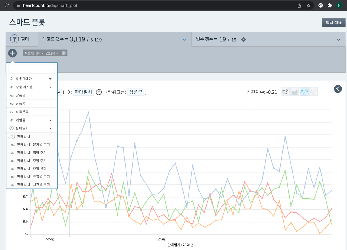Expand the 세일률 dropdown arrow
347x250 pixels.
(50, 120)
